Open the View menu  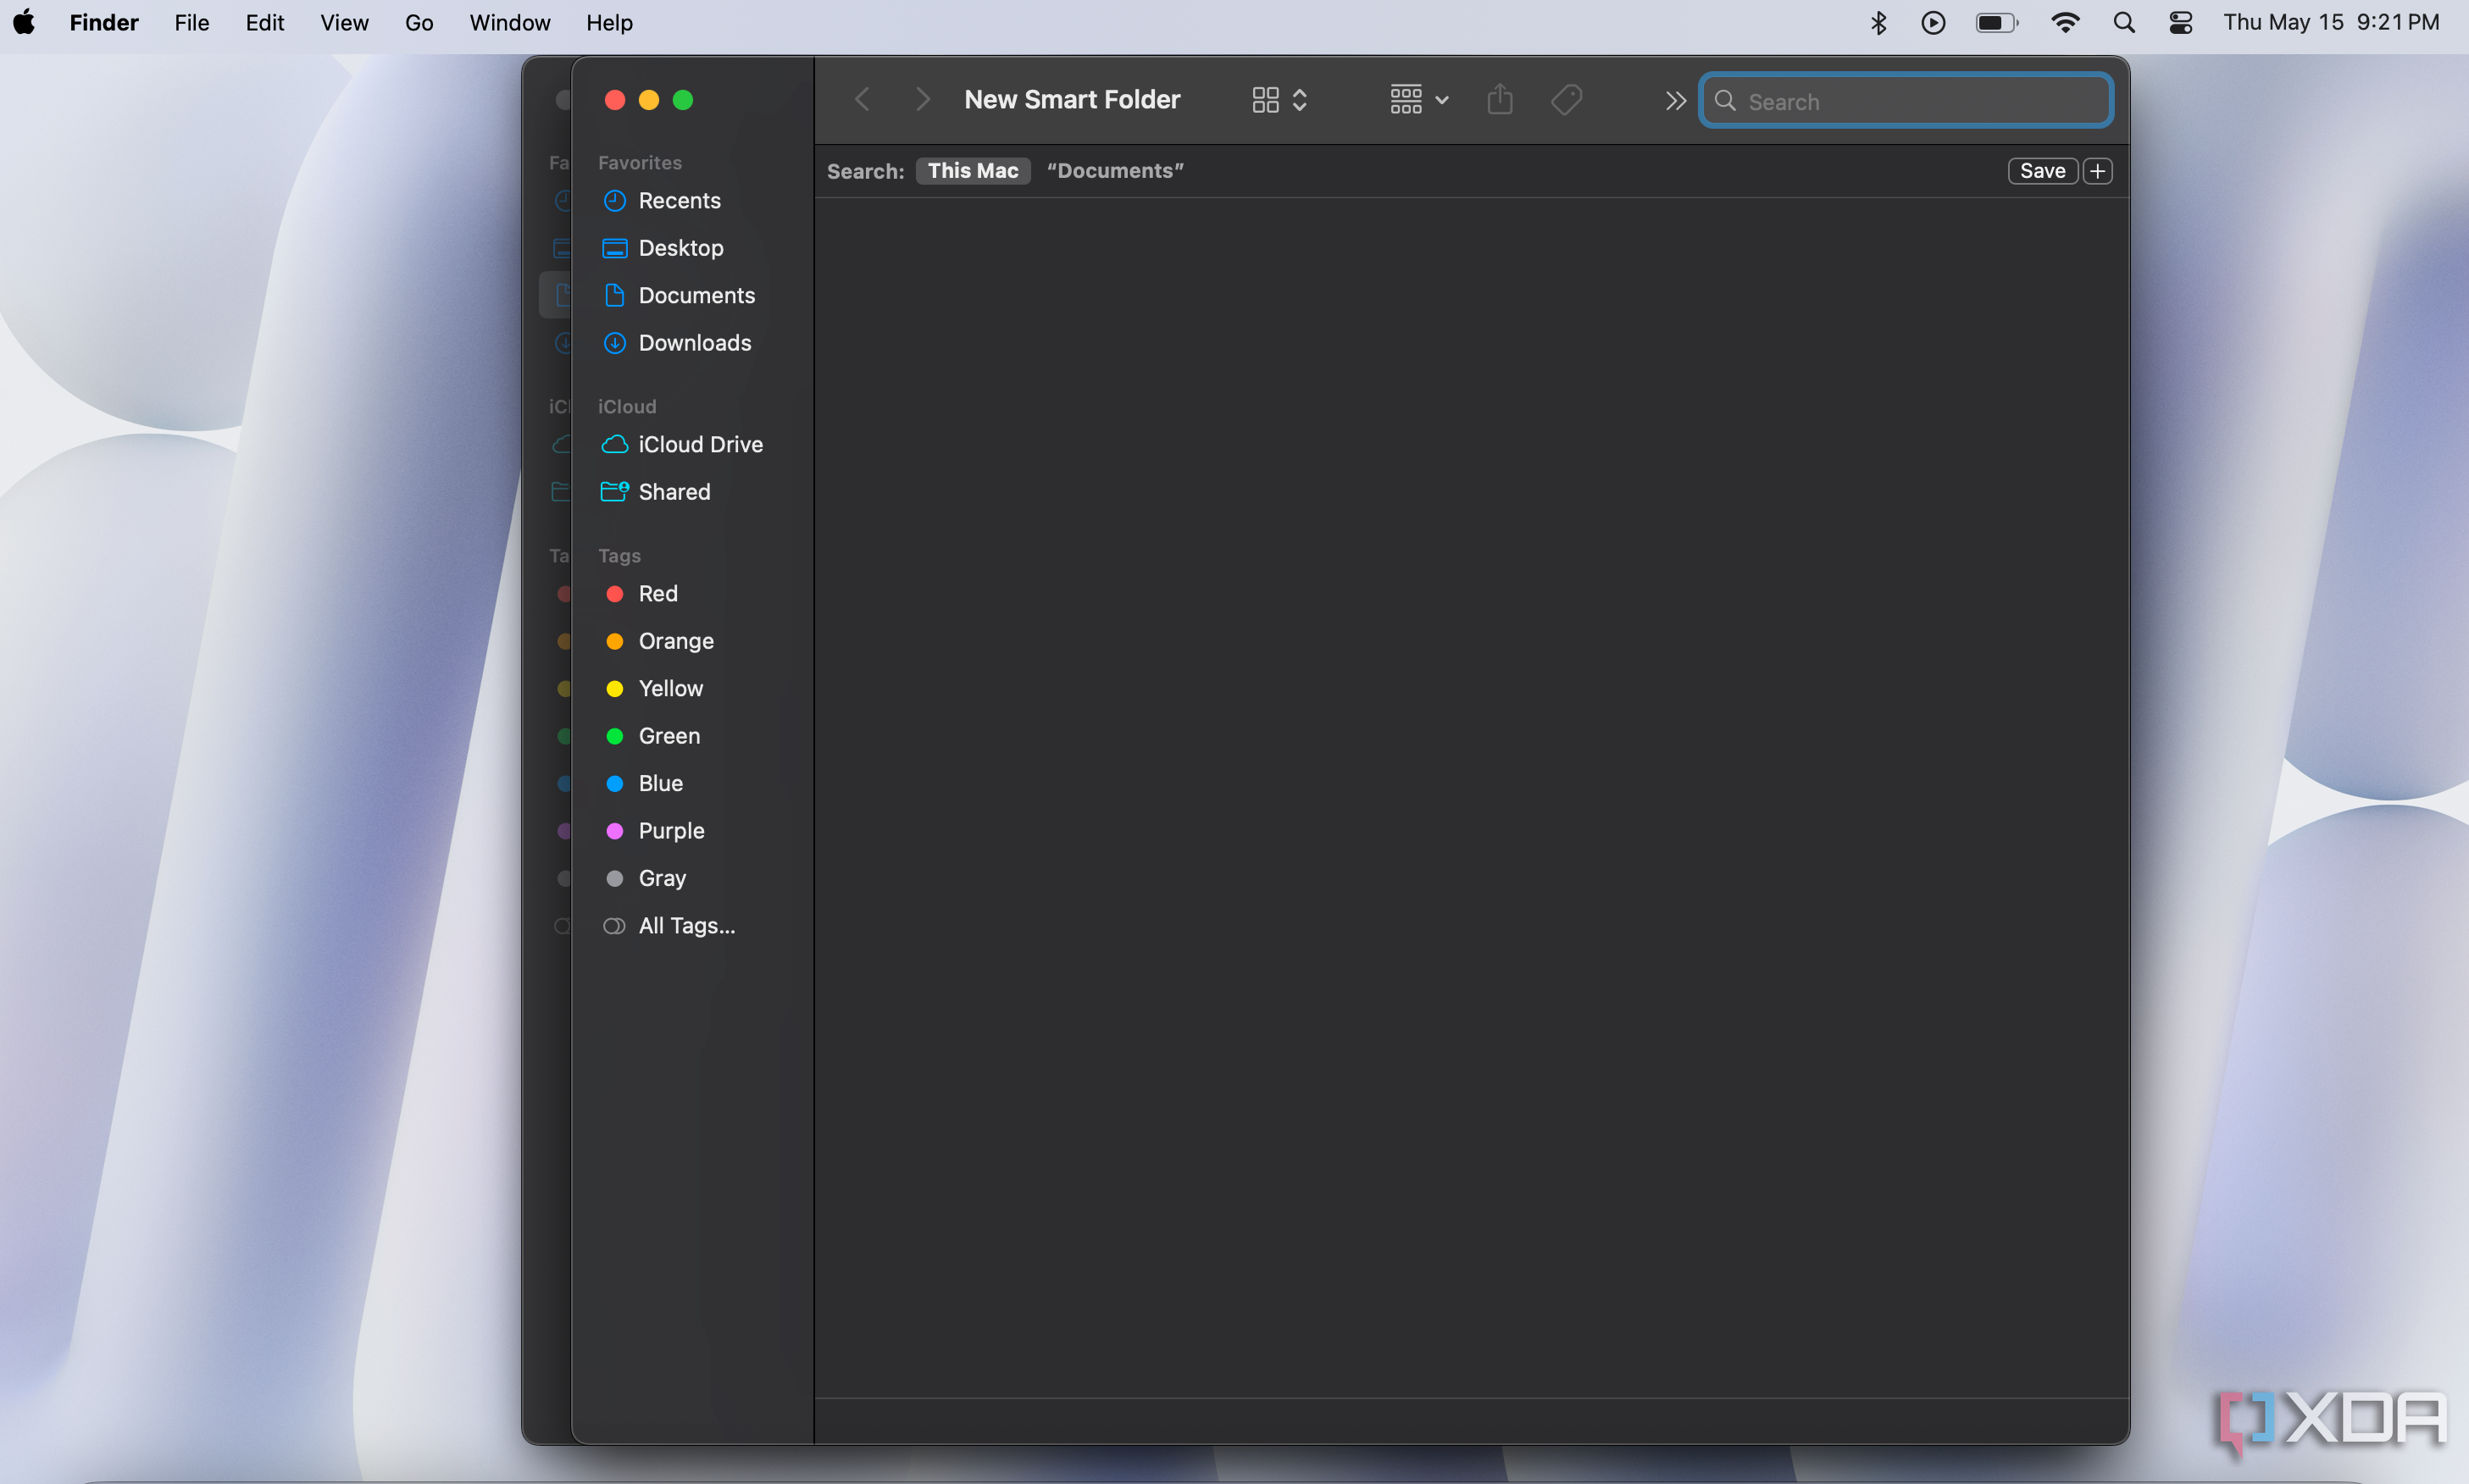(x=344, y=22)
